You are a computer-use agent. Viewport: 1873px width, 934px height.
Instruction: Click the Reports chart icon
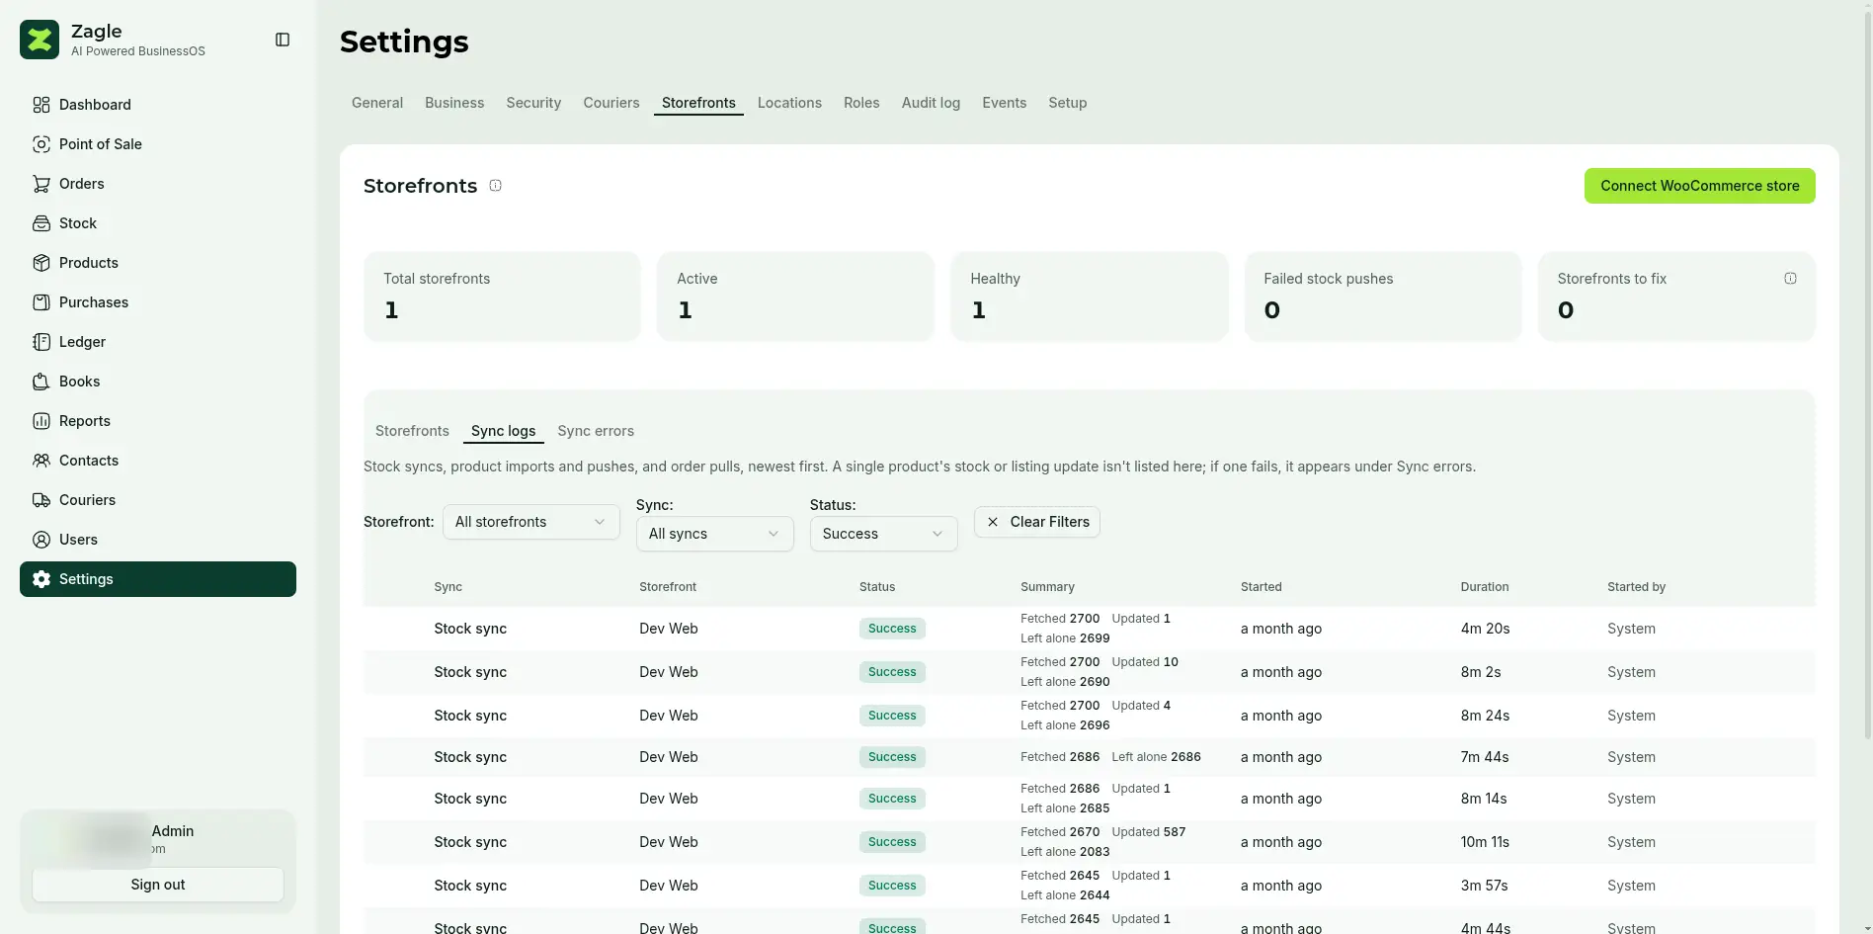click(x=41, y=421)
